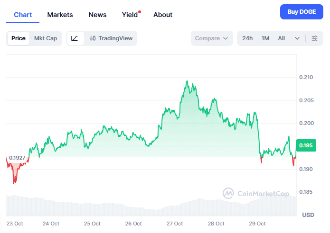Go to the About tab
This screenshot has height=233, width=330.
[163, 15]
